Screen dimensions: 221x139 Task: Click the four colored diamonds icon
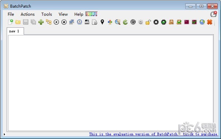[110, 22]
